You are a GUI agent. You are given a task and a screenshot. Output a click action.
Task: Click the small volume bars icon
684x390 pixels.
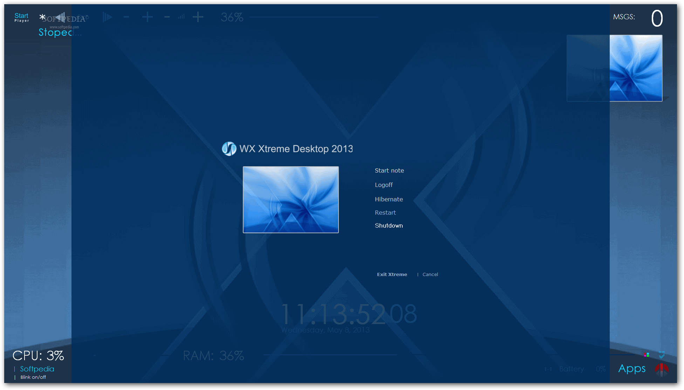(x=181, y=16)
